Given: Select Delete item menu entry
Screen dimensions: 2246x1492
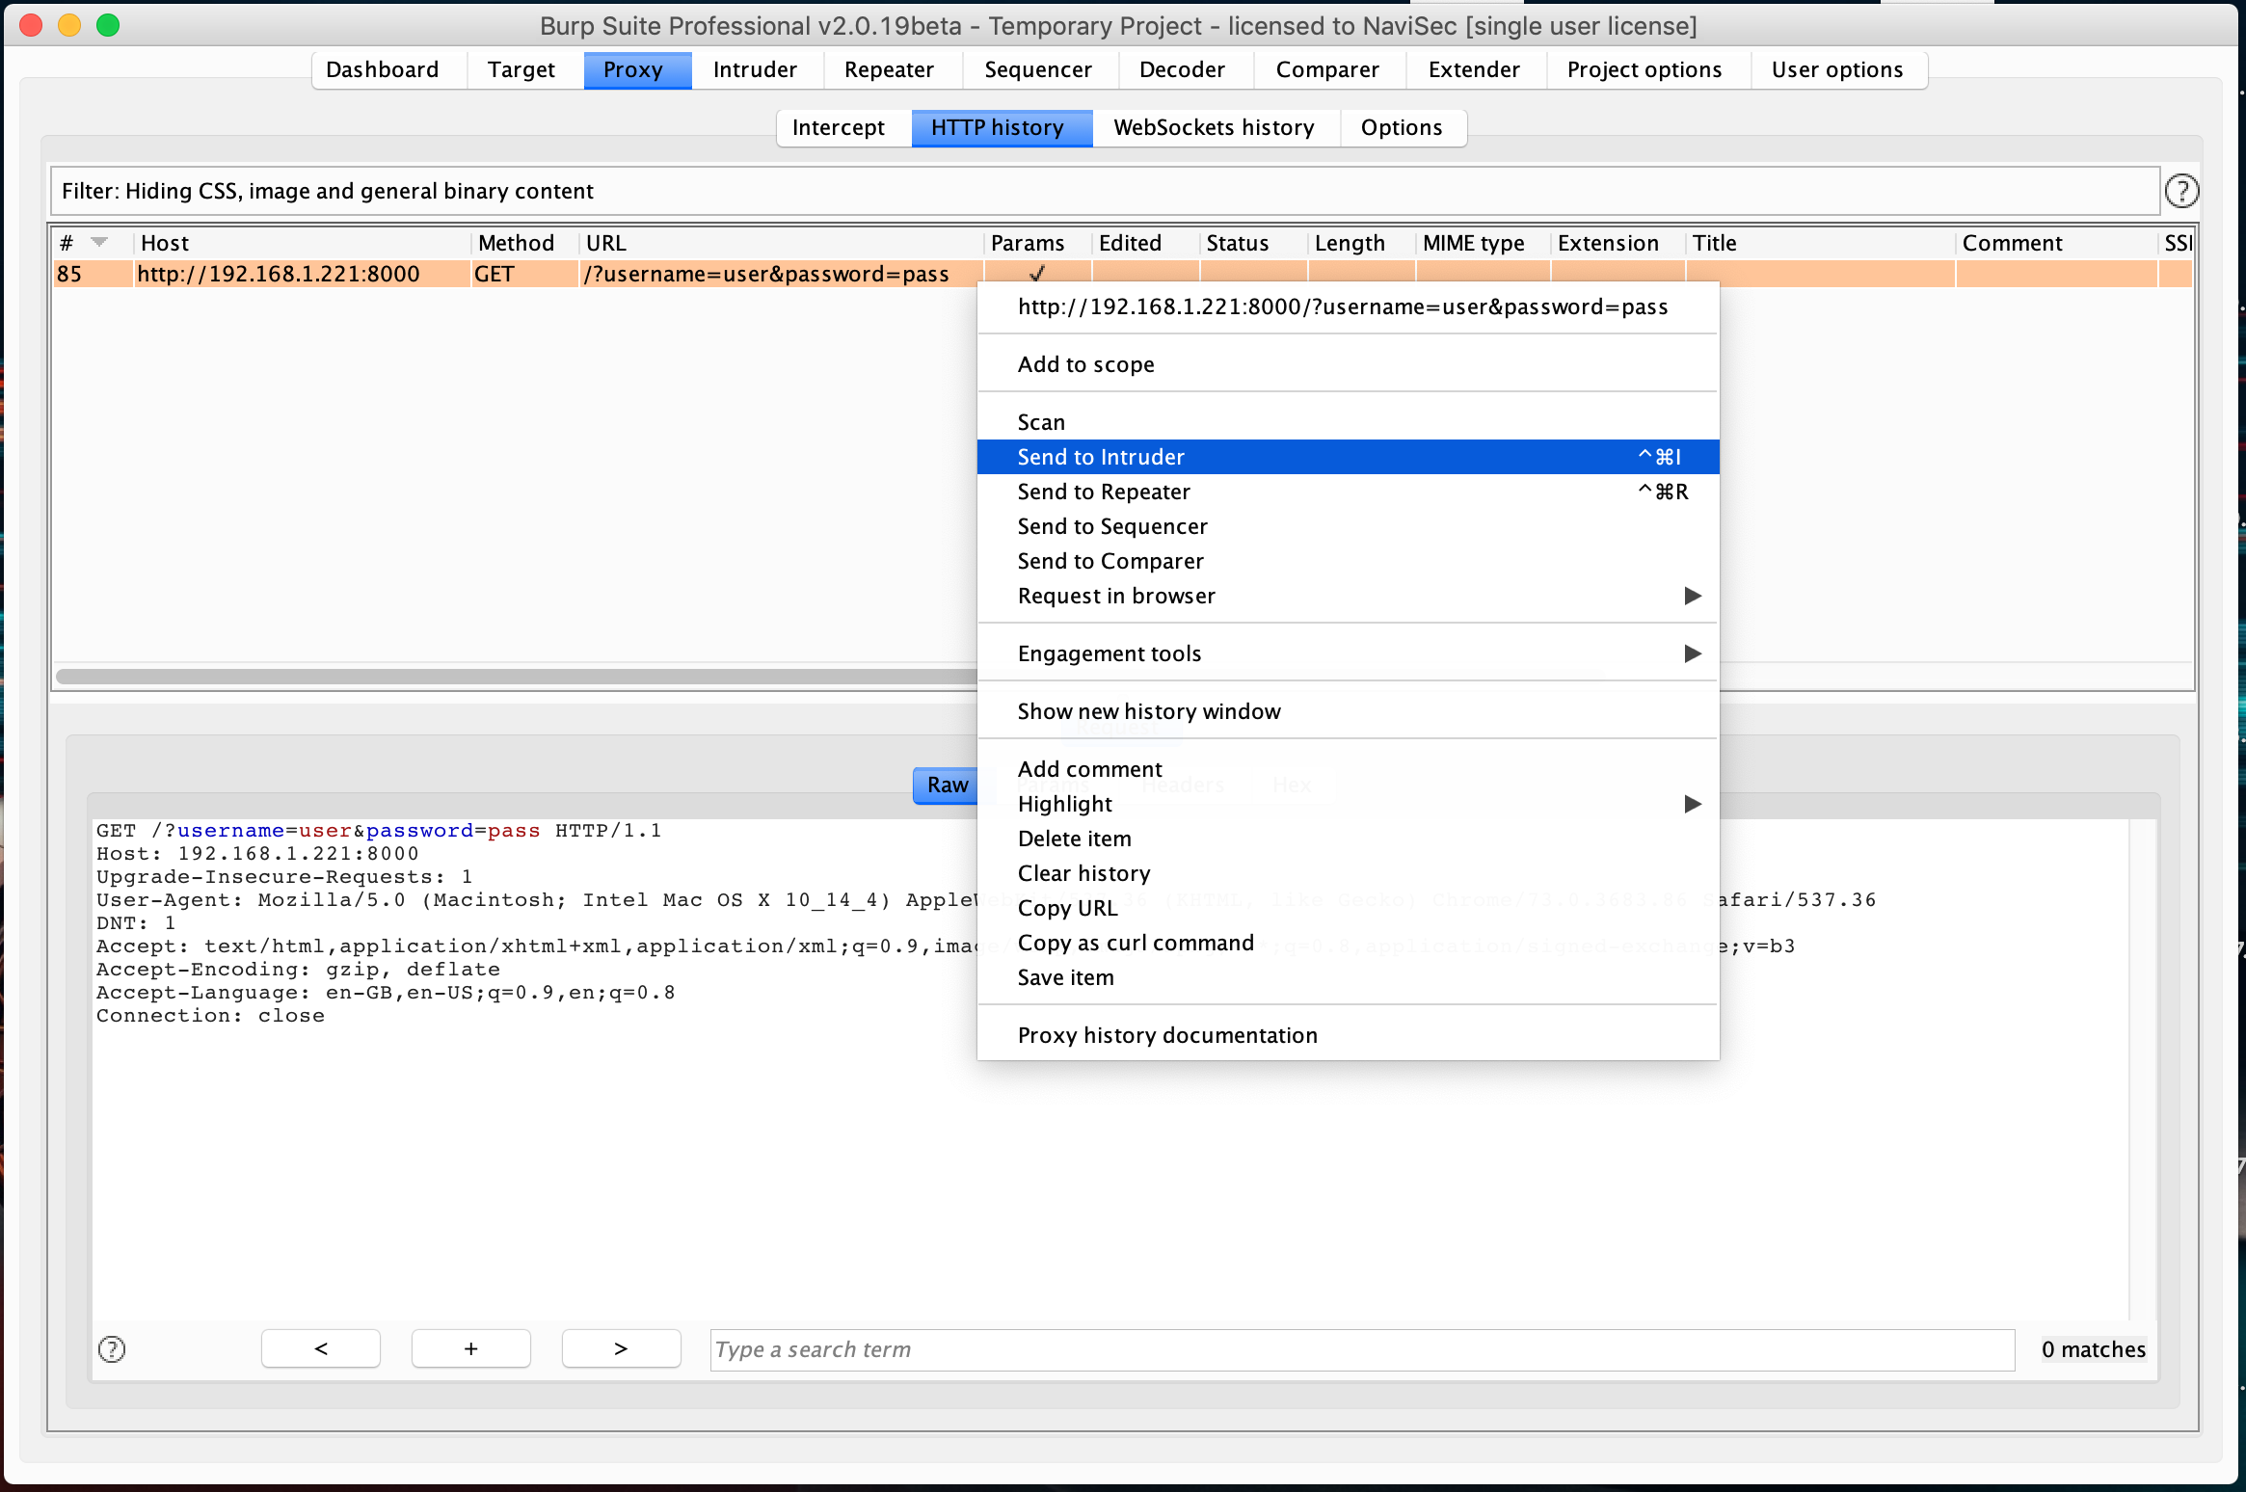Looking at the screenshot, I should (1348, 839).
